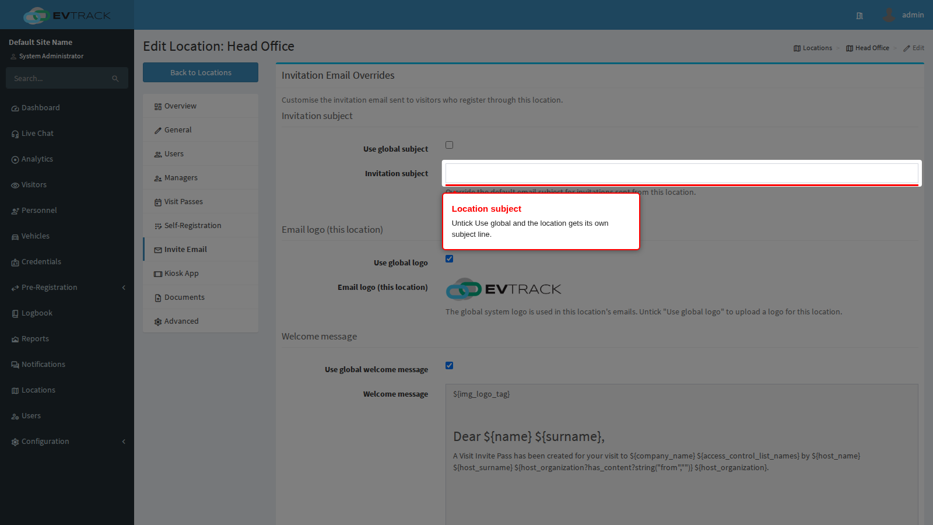Click the Invitation subject input field
The width and height of the screenshot is (933, 525).
coord(682,173)
